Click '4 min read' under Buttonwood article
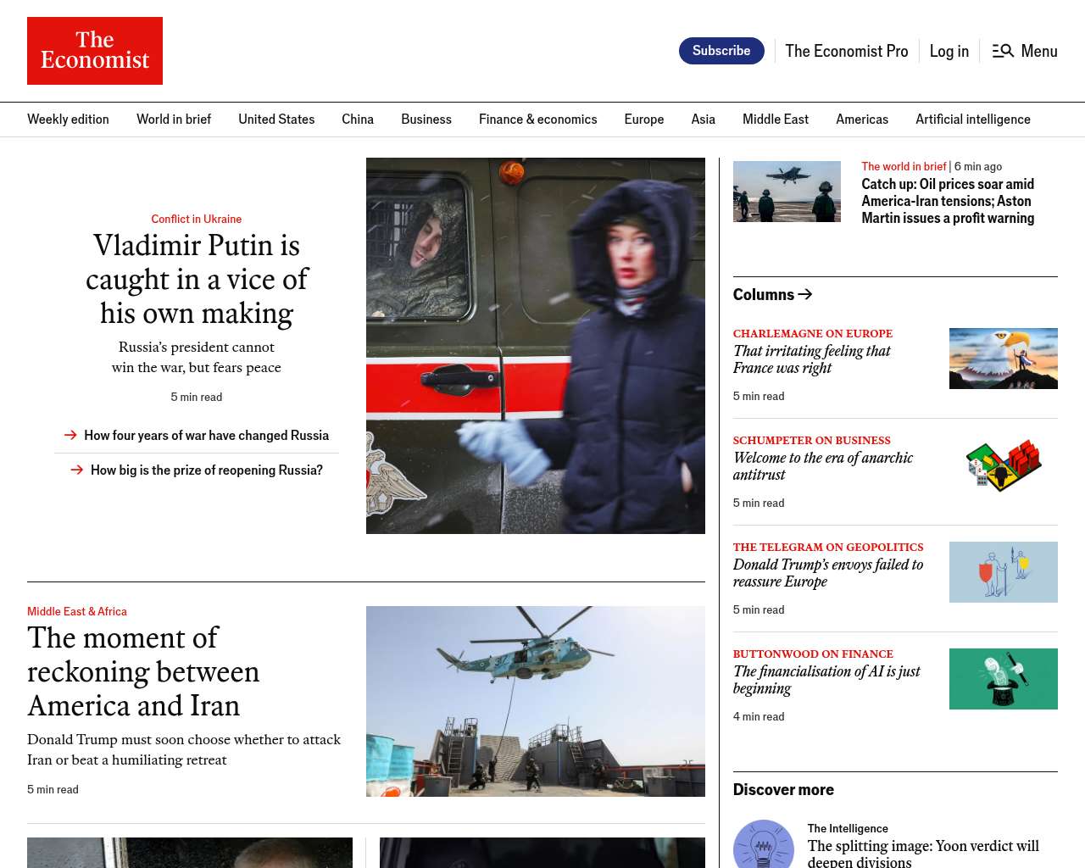Image resolution: width=1085 pixels, height=868 pixels. pyautogui.click(x=759, y=716)
